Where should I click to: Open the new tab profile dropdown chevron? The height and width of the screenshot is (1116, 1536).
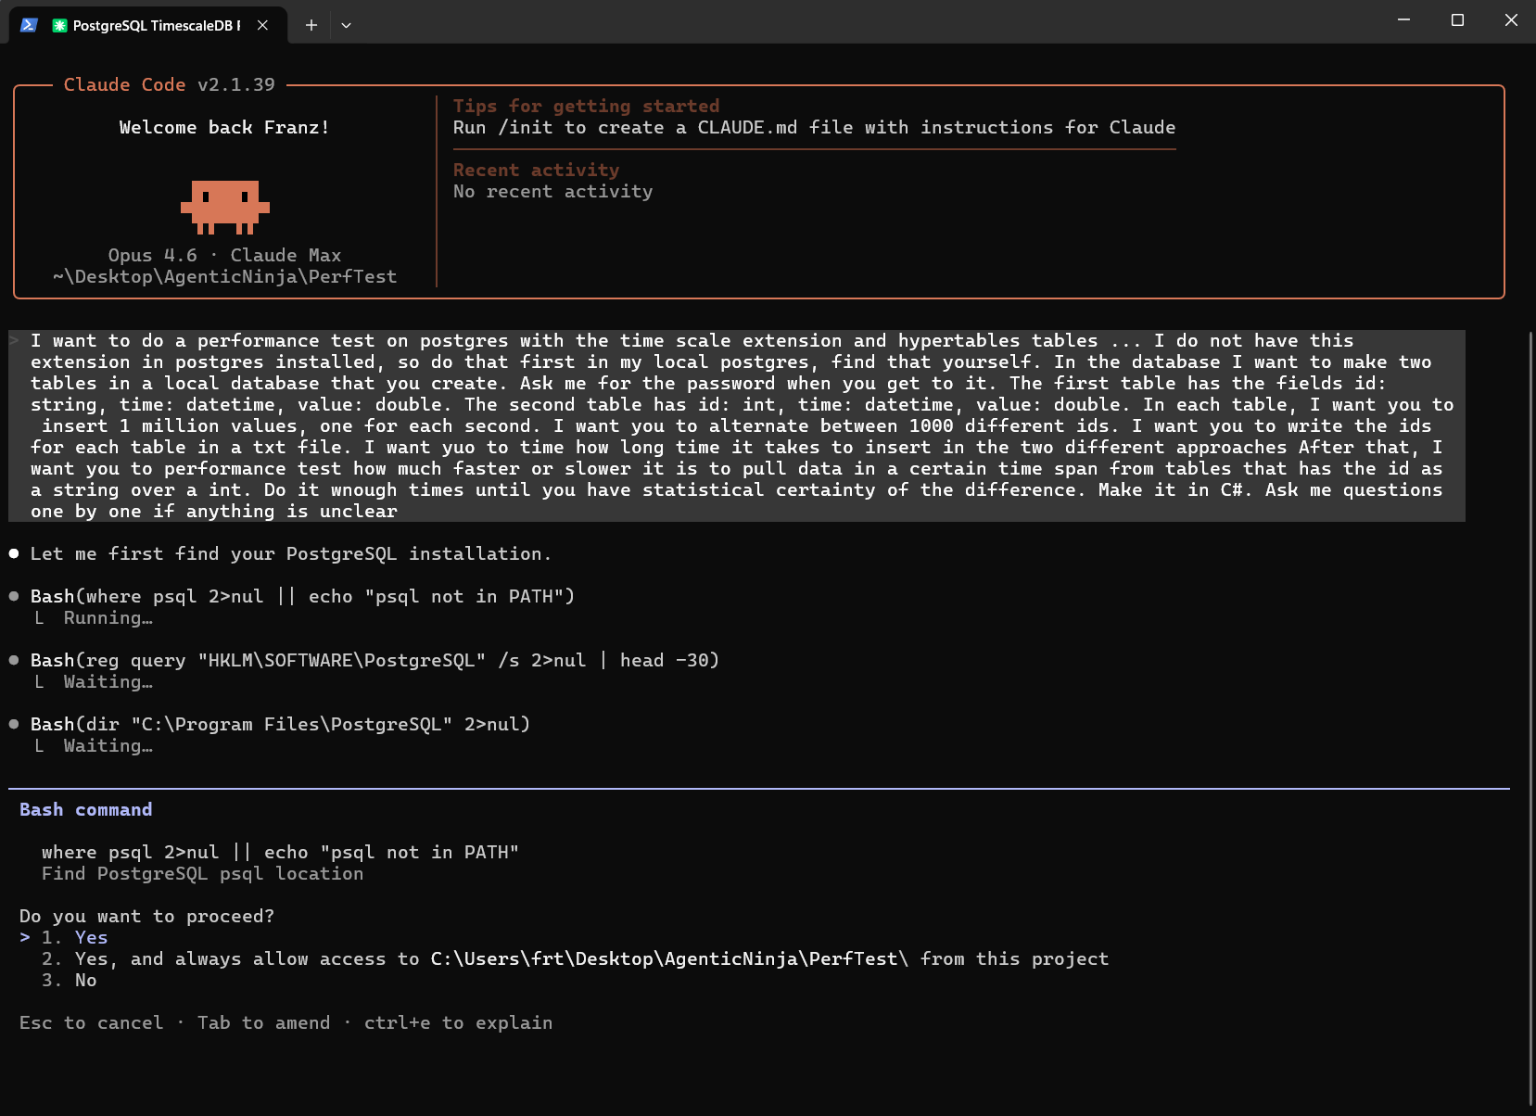pyautogui.click(x=346, y=25)
